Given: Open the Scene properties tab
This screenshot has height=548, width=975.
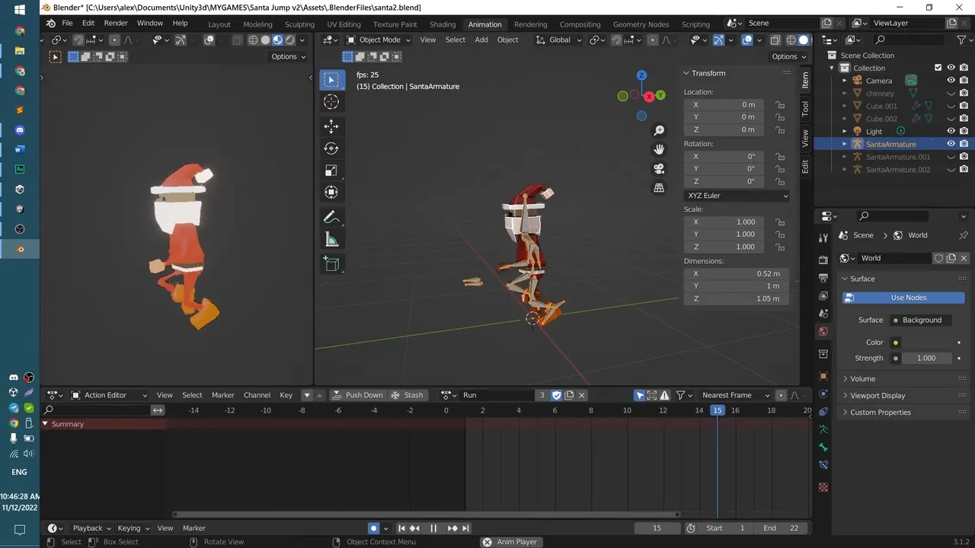Looking at the screenshot, I should [x=823, y=314].
